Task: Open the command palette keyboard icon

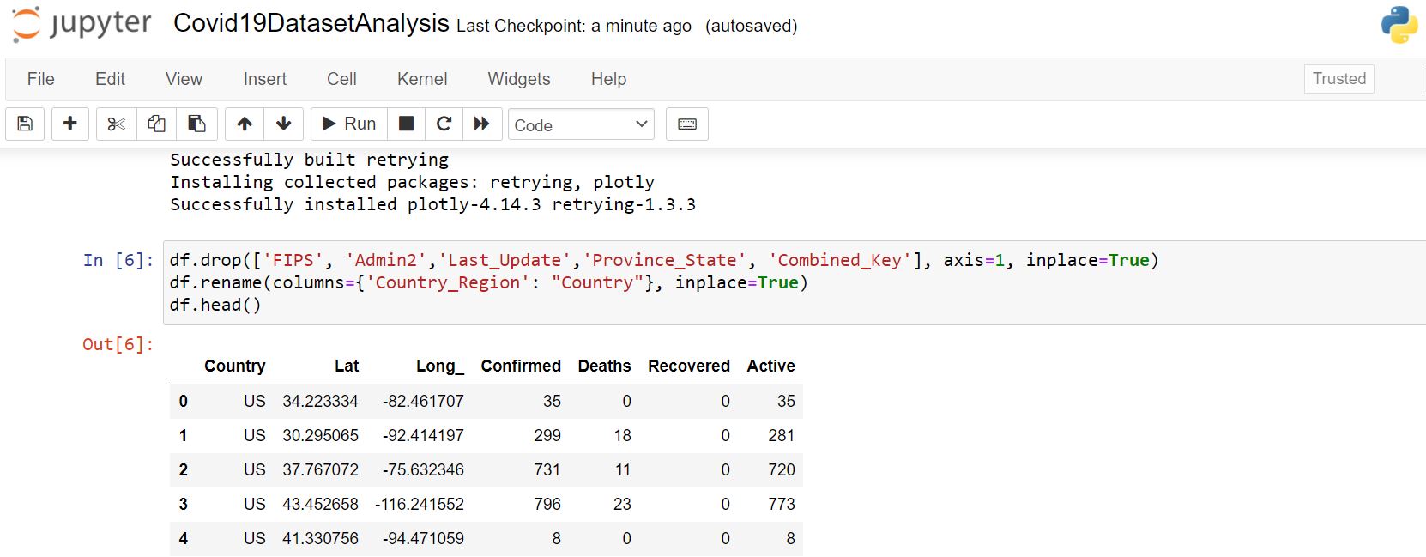Action: pos(687,124)
